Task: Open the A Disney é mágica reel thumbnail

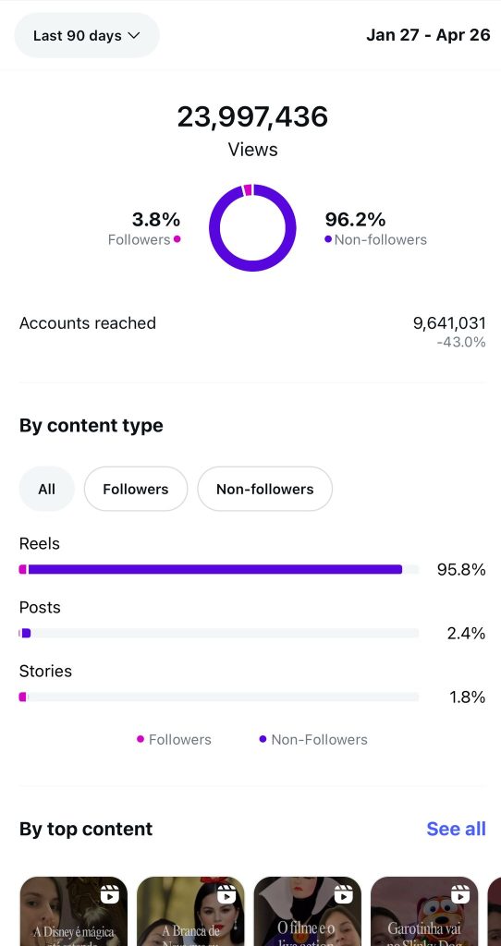Action: tap(74, 911)
